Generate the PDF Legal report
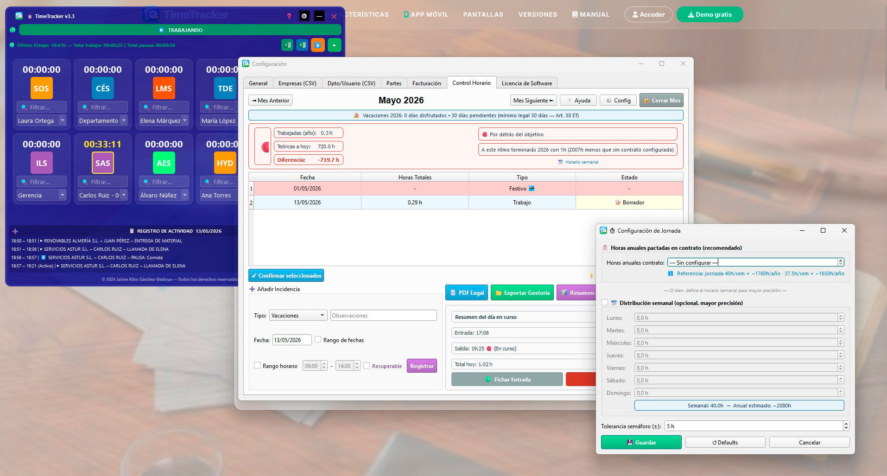 (467, 292)
